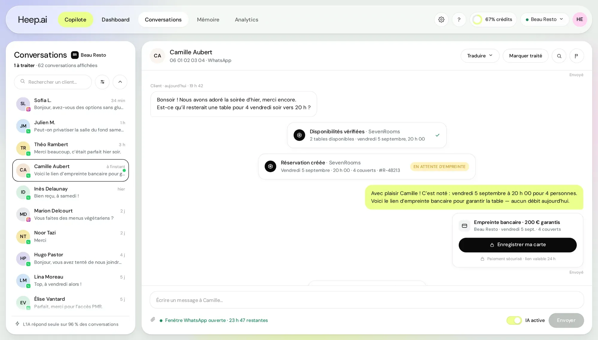Screen dimensions: 598x340
Task: Click the EN ATTENTE D'EMPREINTE status badge
Action: [x=439, y=167]
